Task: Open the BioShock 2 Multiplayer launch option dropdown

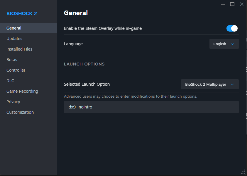Action: click(209, 84)
